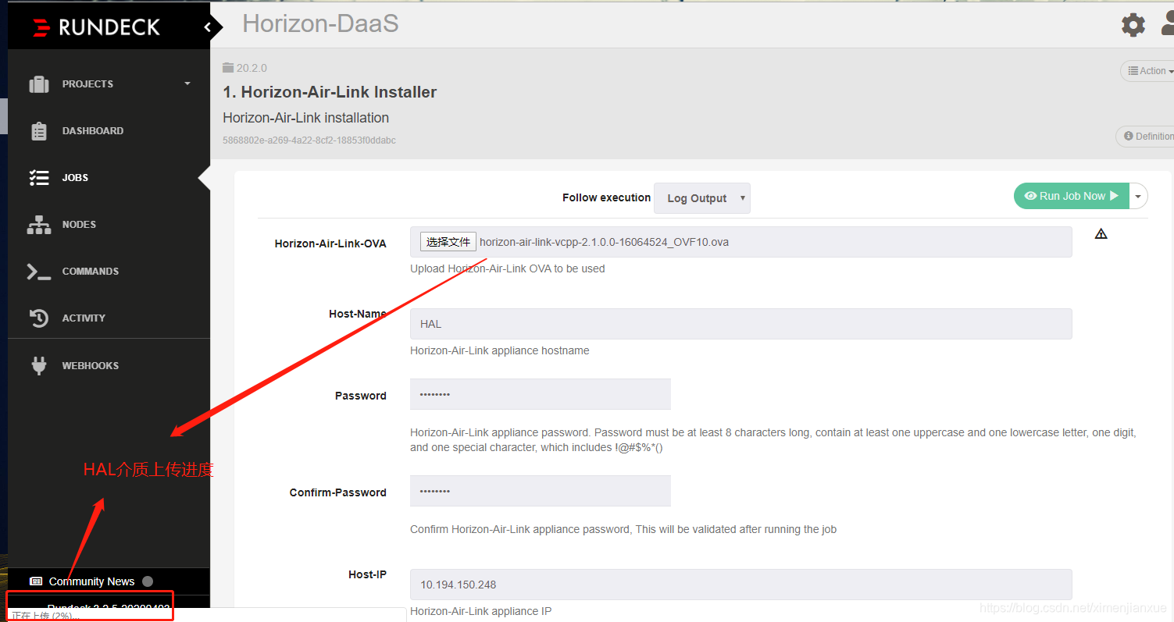1174x622 pixels.
Task: Open the settings gear icon
Action: [1133, 25]
